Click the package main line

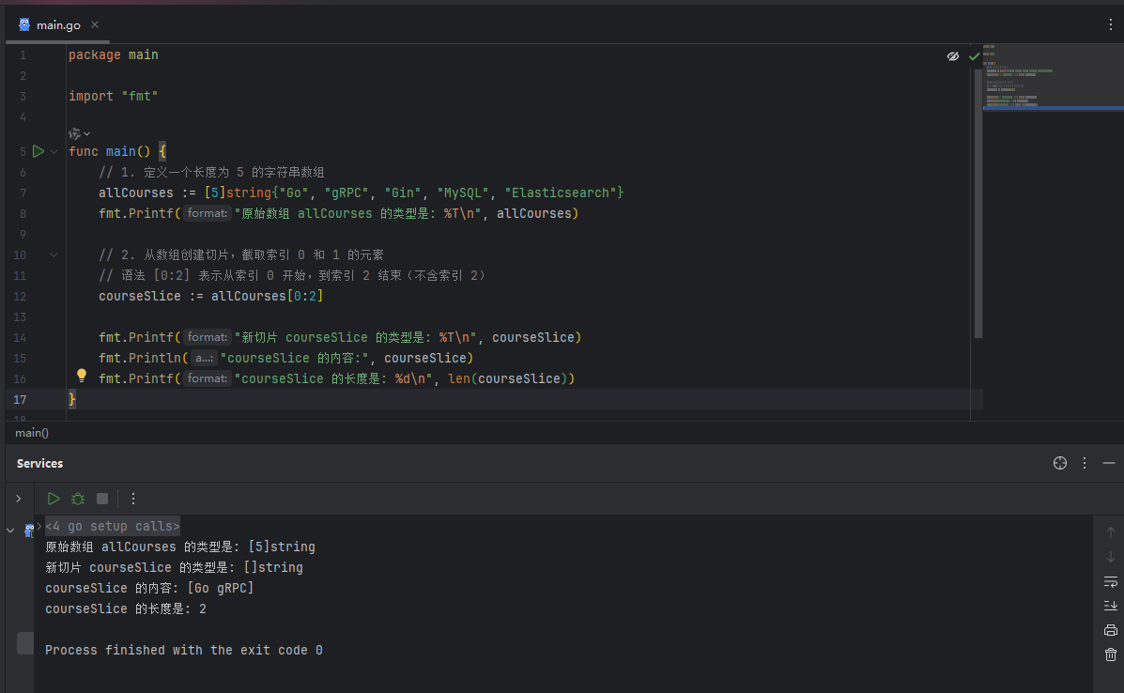pos(114,55)
